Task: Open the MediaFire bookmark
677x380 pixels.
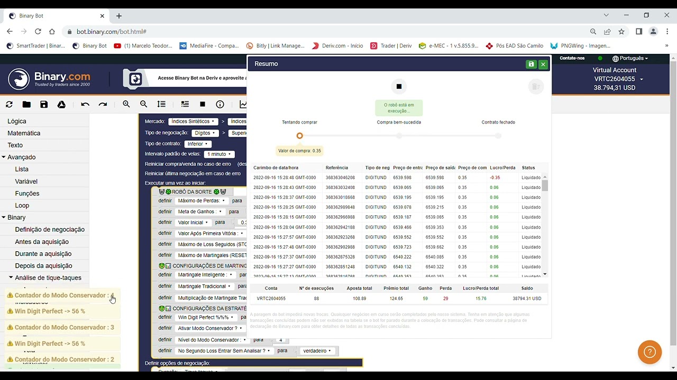Action: tap(209, 46)
